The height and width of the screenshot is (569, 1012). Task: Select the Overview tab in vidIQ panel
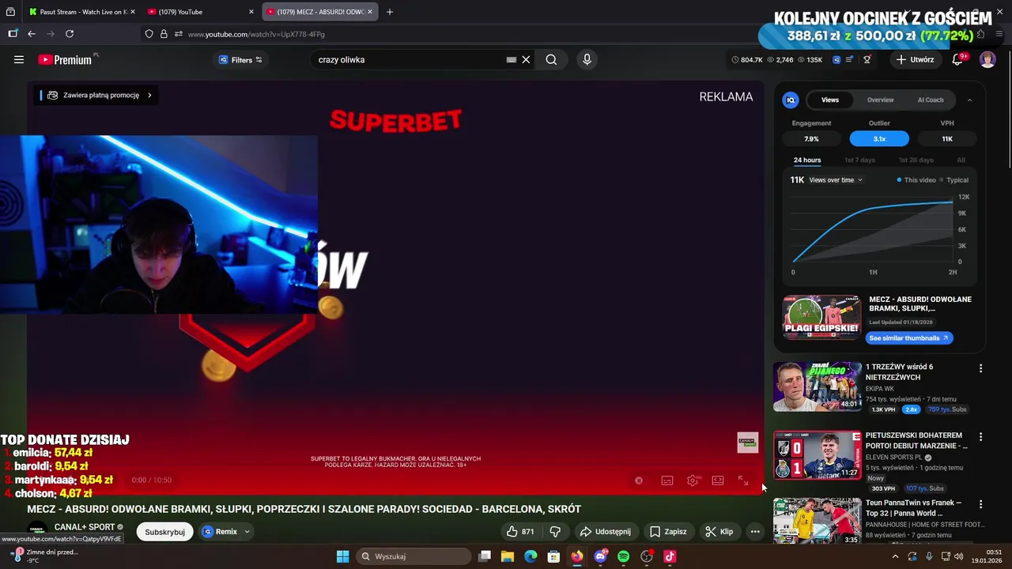tap(880, 100)
